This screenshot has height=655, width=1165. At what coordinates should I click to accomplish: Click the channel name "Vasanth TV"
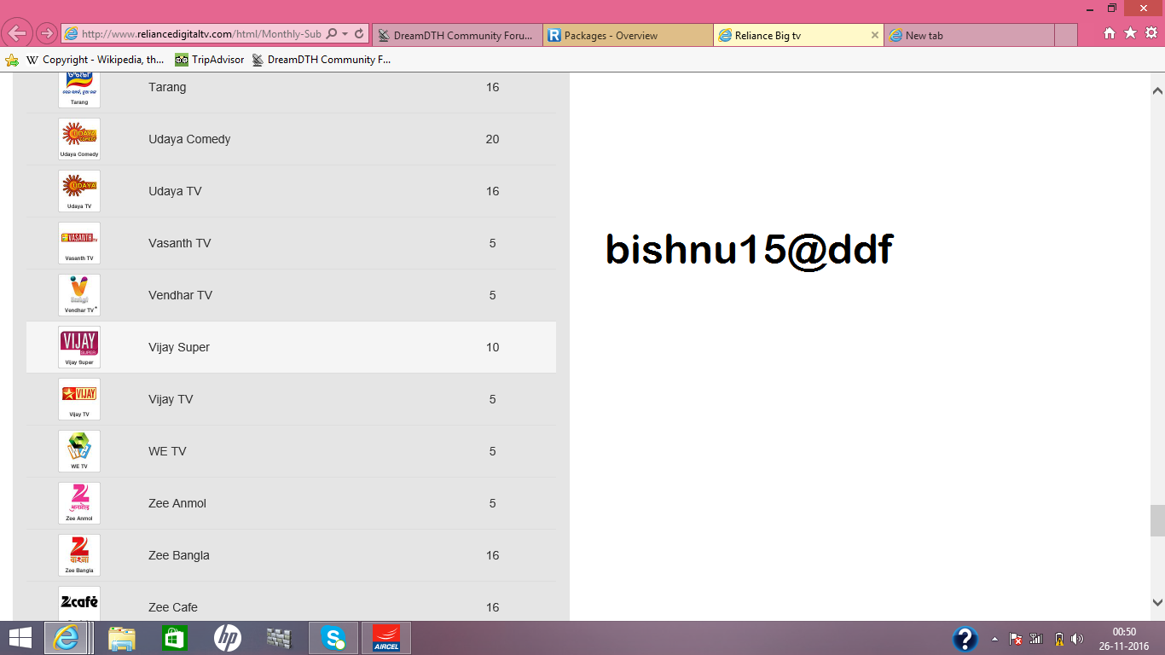(179, 243)
